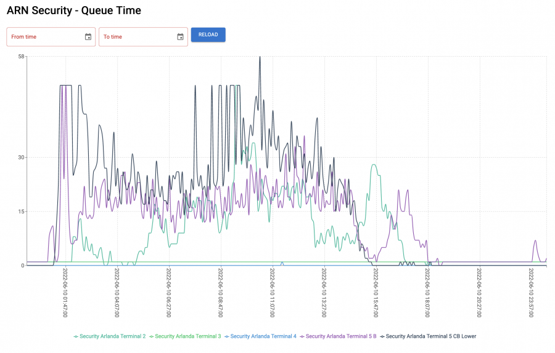Click the 58 y-axis maximum label

coord(21,57)
